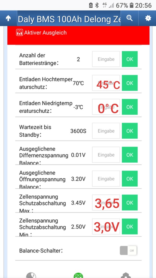Select the Aktiver Ausgleich red header
The height and width of the screenshot is (278, 156).
click(x=78, y=35)
